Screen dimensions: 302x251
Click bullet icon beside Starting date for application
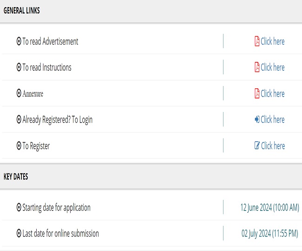pos(19,207)
